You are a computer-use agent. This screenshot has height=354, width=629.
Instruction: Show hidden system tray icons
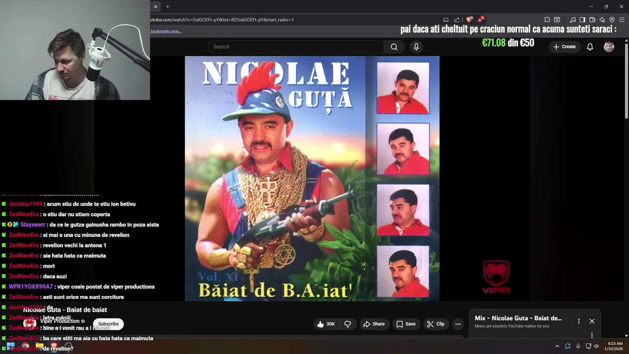pos(557,346)
